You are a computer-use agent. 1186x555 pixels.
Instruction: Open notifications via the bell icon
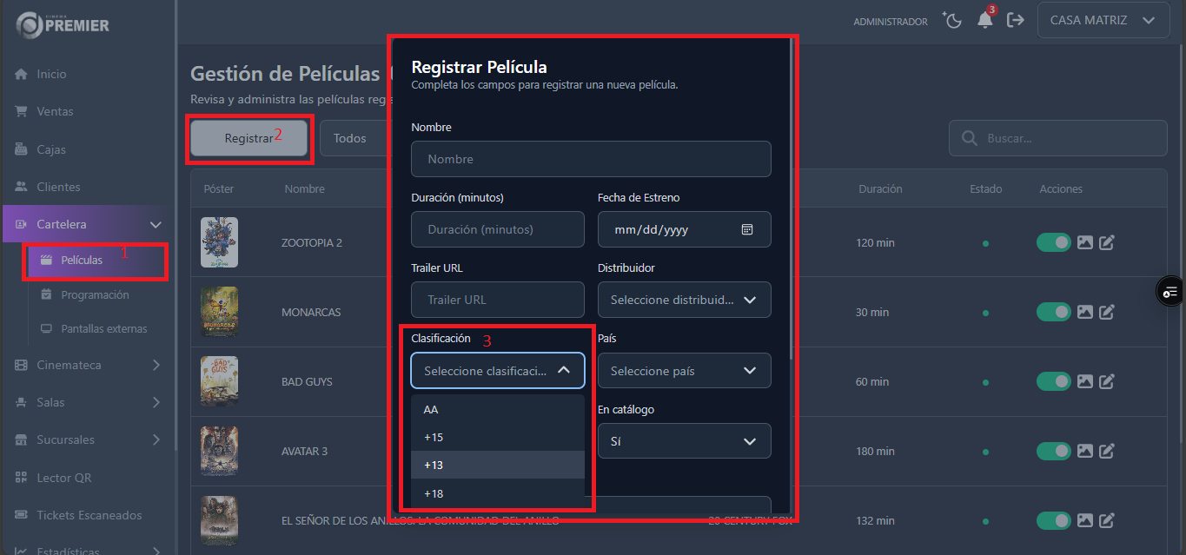(986, 21)
